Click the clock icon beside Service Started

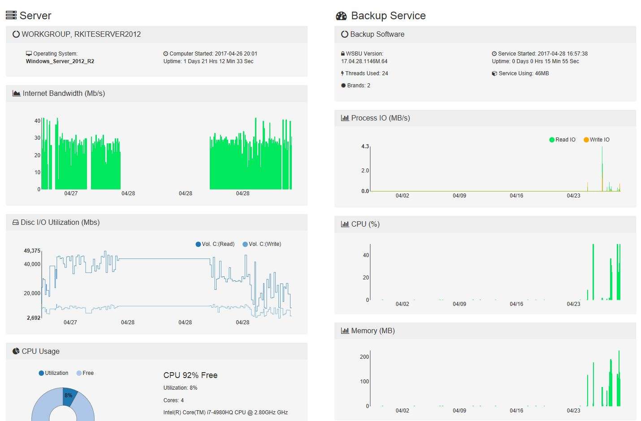tap(494, 53)
